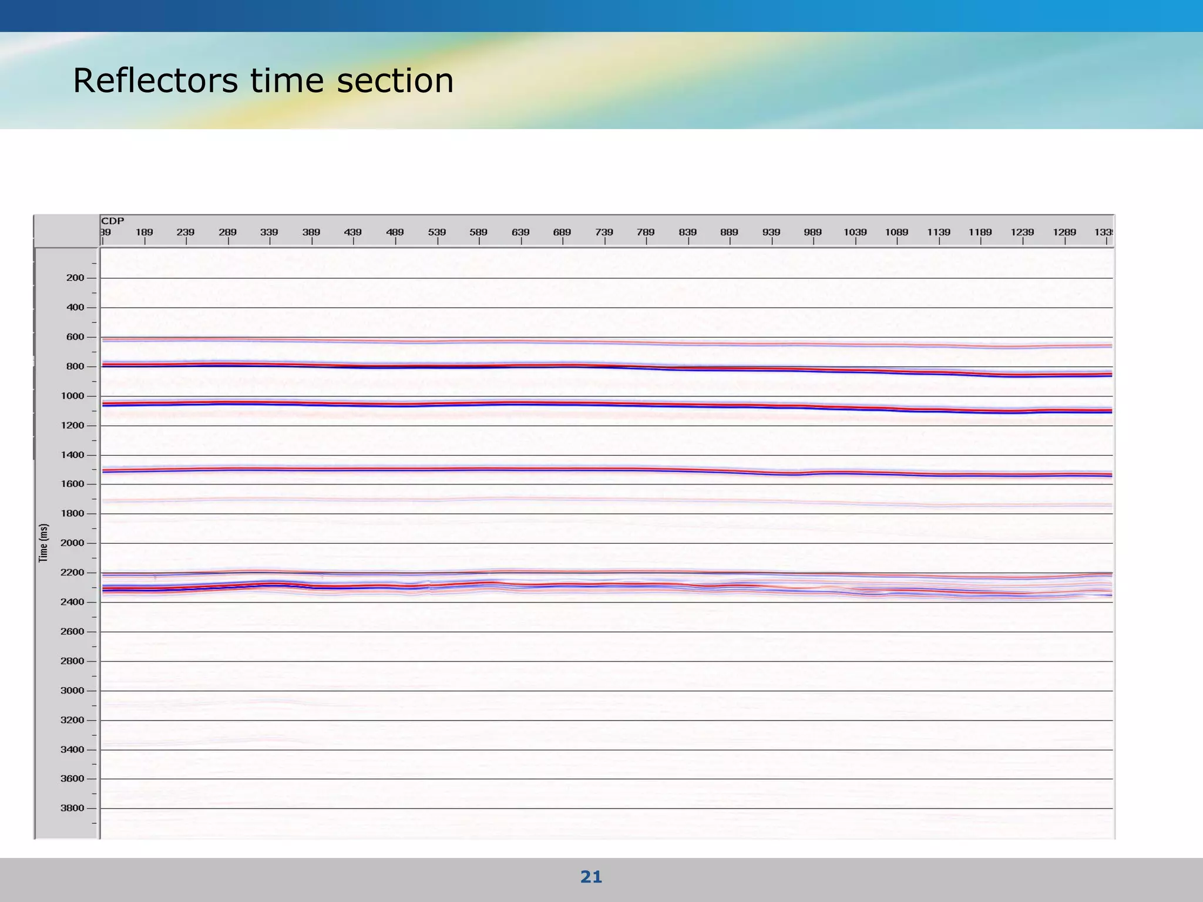Click the CDP 1039 tick label
The image size is (1203, 902).
[855, 232]
